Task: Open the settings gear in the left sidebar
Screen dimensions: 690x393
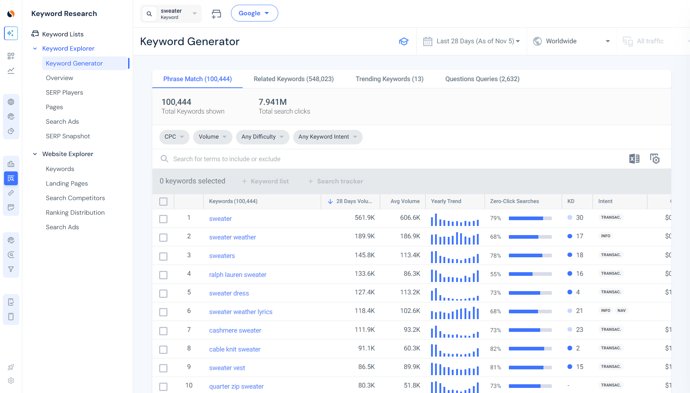Action: tap(11, 381)
